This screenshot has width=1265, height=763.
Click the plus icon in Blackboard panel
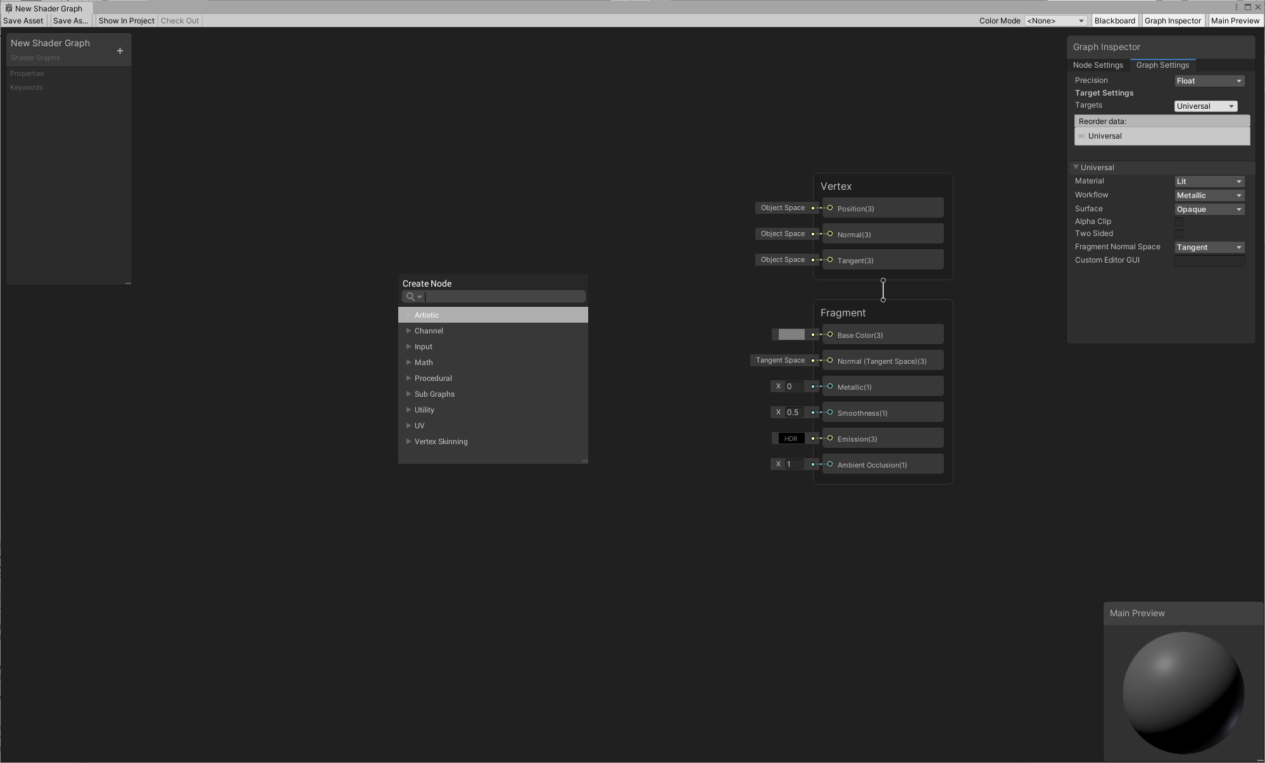coord(120,51)
